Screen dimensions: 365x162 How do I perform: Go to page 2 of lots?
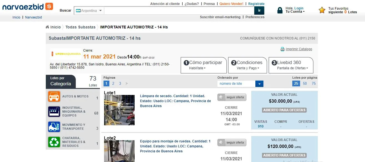click(x=113, y=83)
